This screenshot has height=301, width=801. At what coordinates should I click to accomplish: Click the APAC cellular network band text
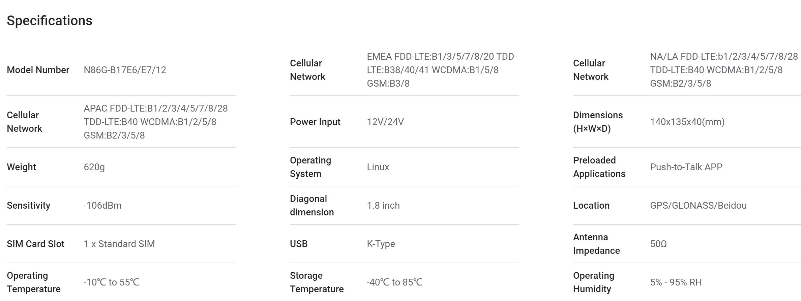[155, 122]
